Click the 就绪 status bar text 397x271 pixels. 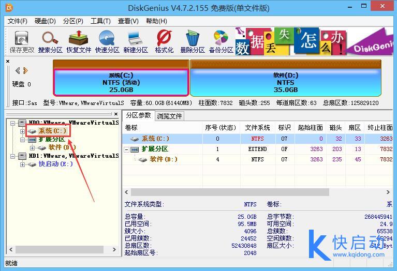(x=11, y=263)
